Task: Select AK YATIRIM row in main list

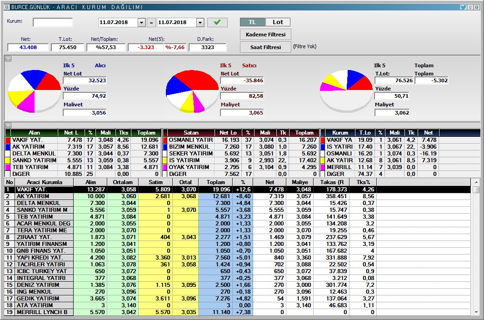Action: click(x=237, y=196)
